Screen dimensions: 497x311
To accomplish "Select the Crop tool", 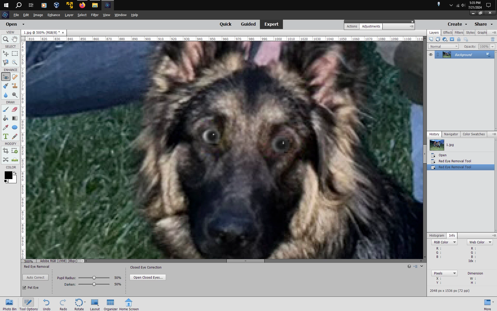I will [5, 151].
